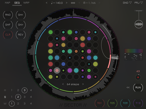The height and width of the screenshot is (109, 146).
Task: Open the waveform sample icon
Action: (x=139, y=24)
